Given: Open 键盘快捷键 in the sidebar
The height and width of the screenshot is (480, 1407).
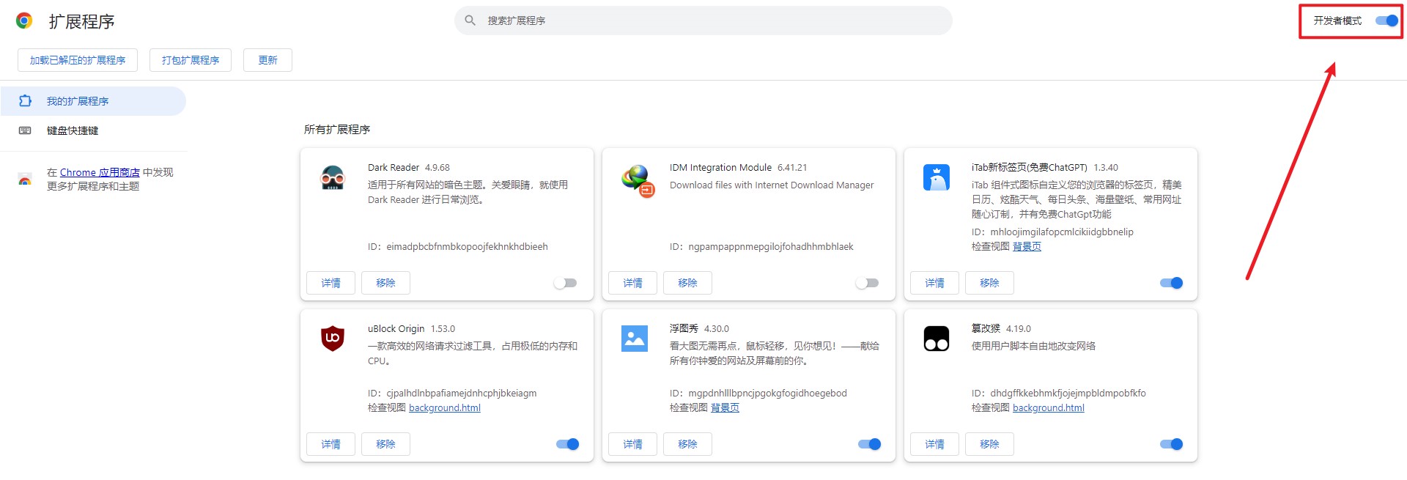Looking at the screenshot, I should tap(73, 130).
